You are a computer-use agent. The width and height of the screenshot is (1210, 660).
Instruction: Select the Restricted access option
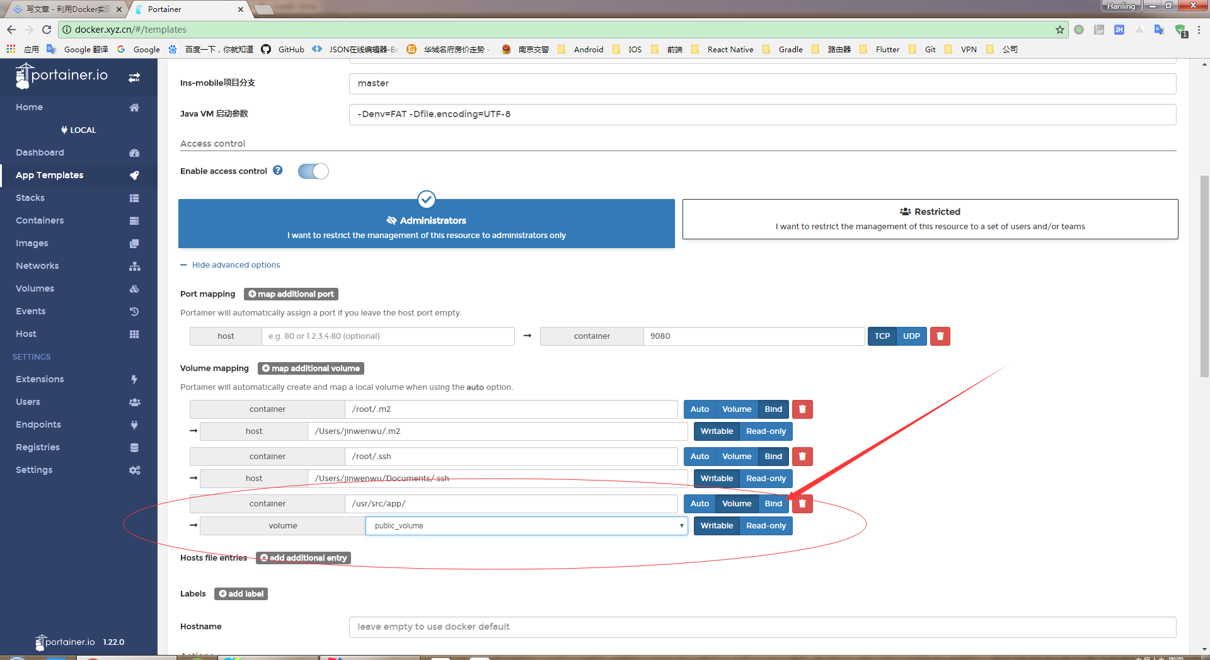pos(930,219)
